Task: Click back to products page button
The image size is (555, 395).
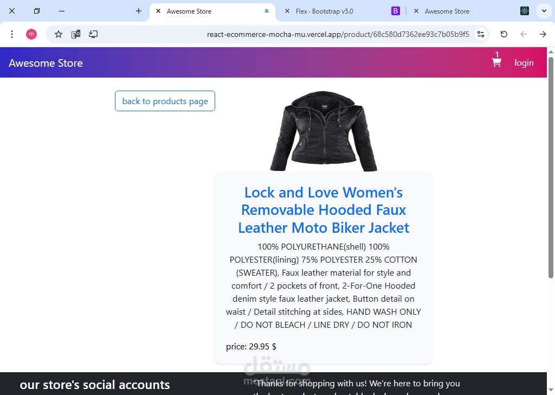Action: 165,101
